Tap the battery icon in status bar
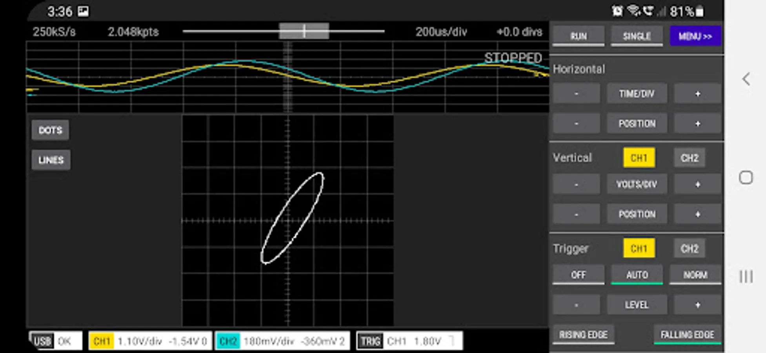 point(699,11)
